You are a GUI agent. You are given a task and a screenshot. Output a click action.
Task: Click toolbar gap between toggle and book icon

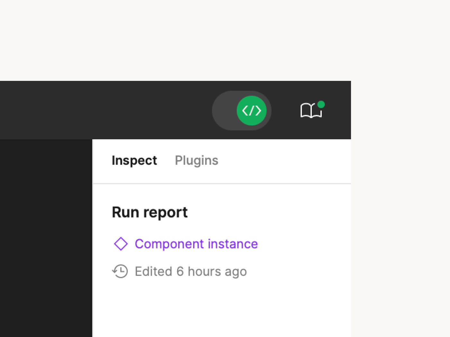[x=285, y=111]
